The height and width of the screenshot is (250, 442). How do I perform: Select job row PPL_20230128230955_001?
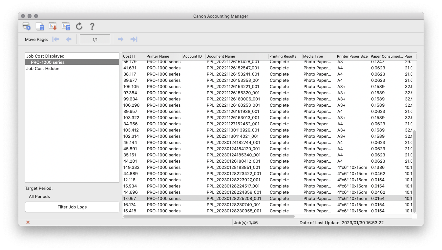click(234, 211)
